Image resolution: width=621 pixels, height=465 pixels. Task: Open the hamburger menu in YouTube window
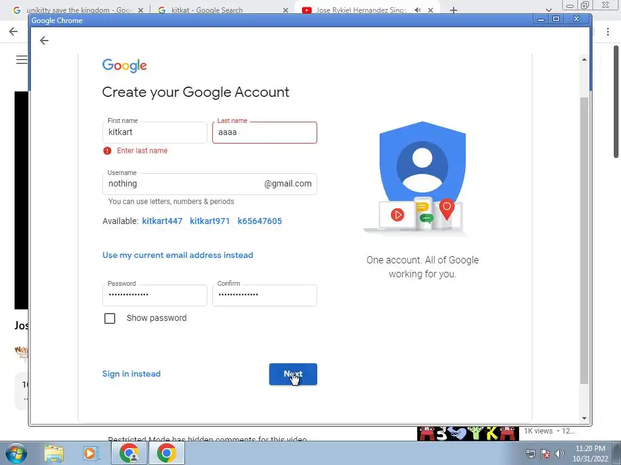[x=21, y=60]
